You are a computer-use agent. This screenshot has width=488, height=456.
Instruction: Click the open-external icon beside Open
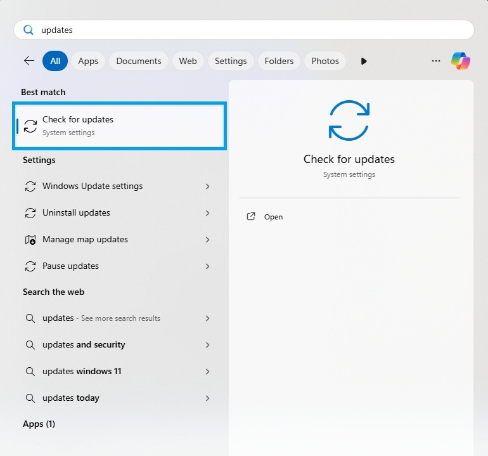click(x=251, y=217)
